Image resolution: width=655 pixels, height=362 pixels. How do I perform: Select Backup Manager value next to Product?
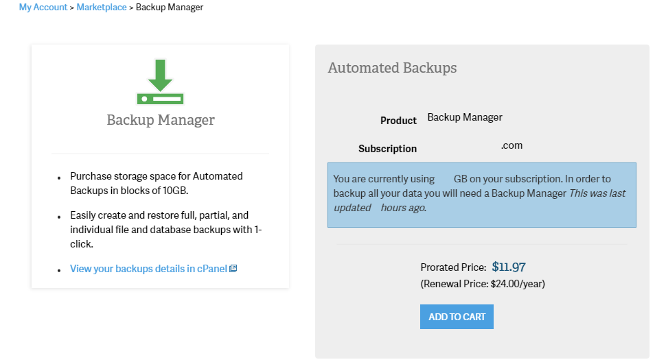tap(465, 117)
